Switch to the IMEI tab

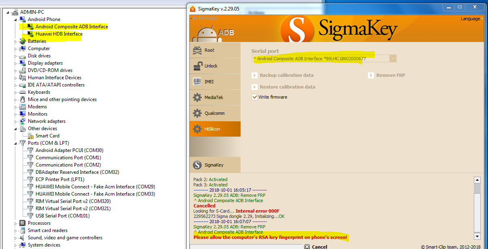coord(215,82)
